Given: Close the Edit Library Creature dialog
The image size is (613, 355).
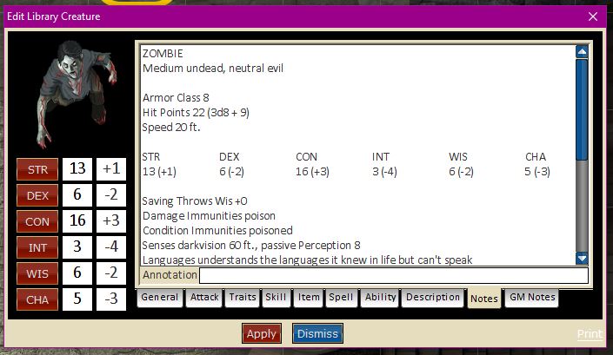Looking at the screenshot, I should click(593, 16).
